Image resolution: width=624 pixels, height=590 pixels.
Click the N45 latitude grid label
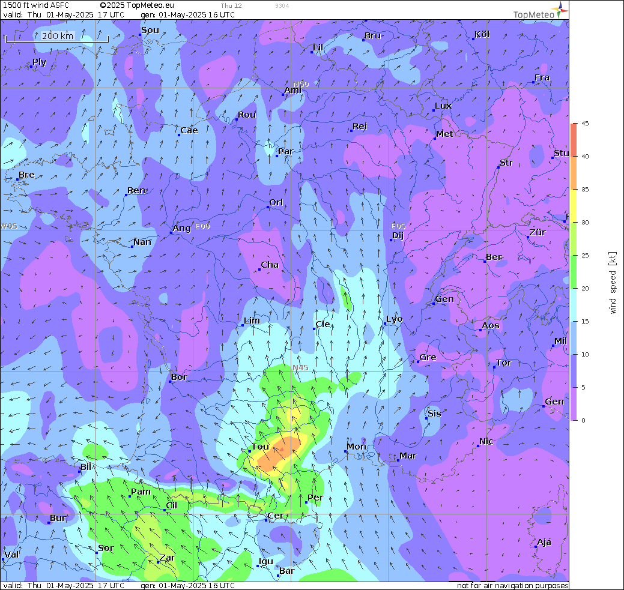coord(300,367)
